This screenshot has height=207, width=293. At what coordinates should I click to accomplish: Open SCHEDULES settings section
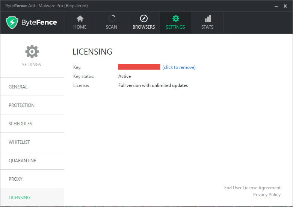[x=32, y=123]
